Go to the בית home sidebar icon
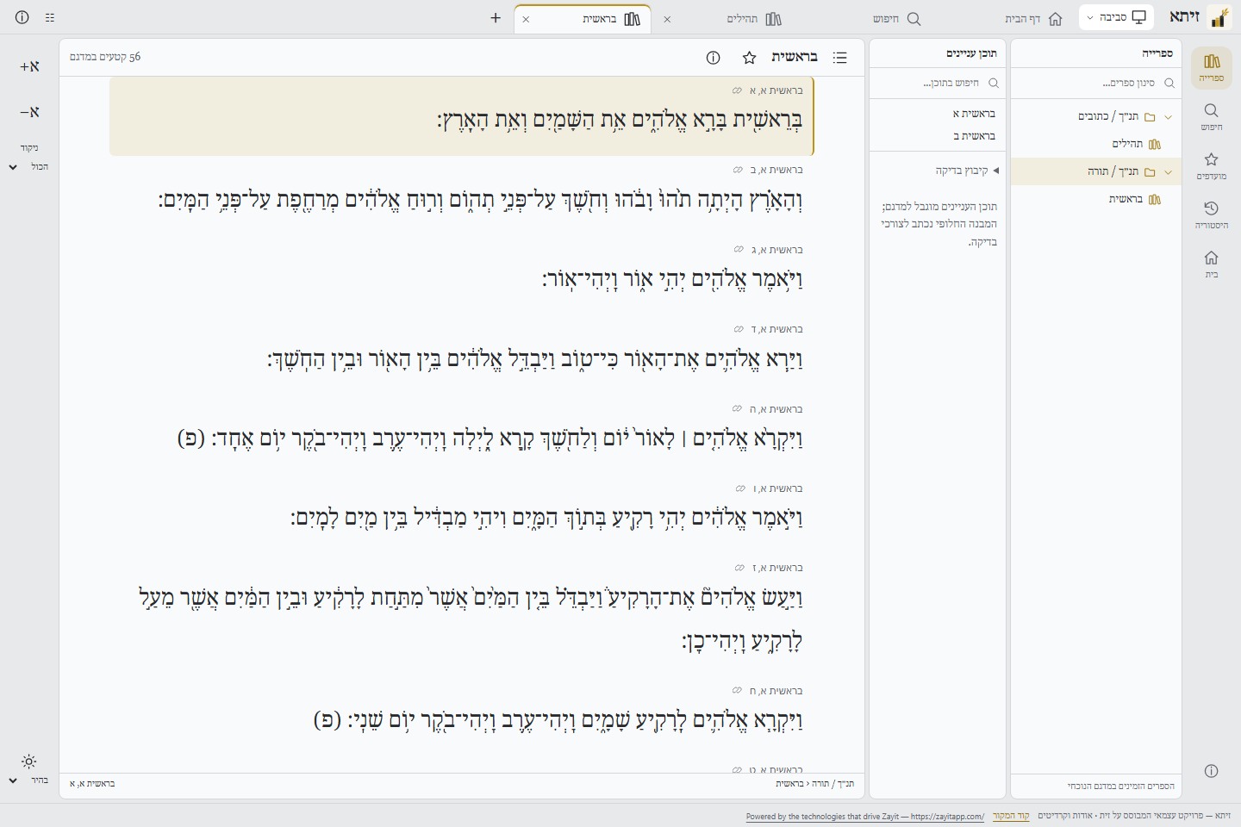This screenshot has height=827, width=1241. click(1211, 264)
